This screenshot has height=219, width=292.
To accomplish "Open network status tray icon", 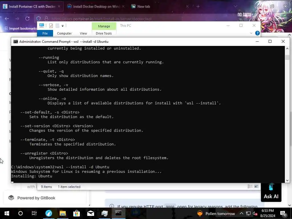I will [248, 213].
